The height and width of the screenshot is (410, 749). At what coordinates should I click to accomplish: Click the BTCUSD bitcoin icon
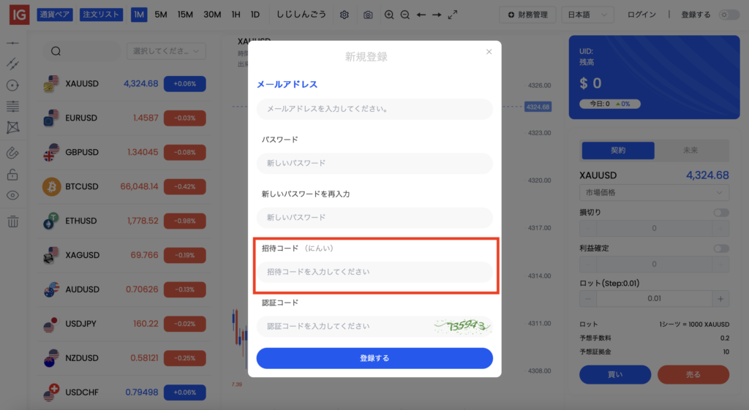coord(51,186)
